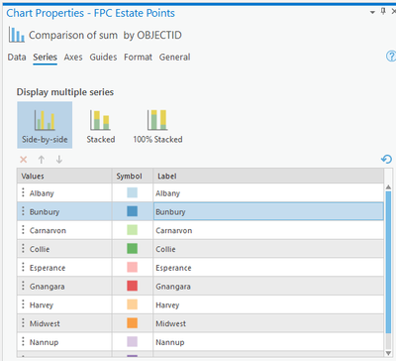The width and height of the screenshot is (396, 361).
Task: Move selected series up with arrow icon
Action: [x=42, y=160]
